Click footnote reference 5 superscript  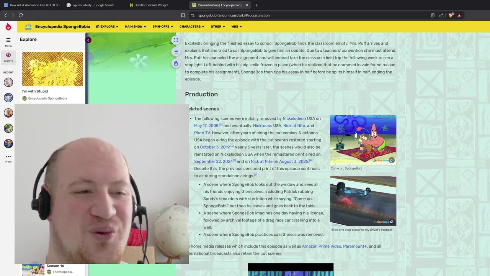[221, 125]
